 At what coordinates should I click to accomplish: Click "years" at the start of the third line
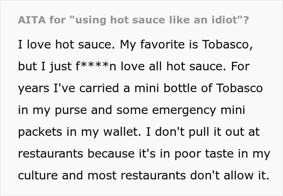click(x=34, y=89)
